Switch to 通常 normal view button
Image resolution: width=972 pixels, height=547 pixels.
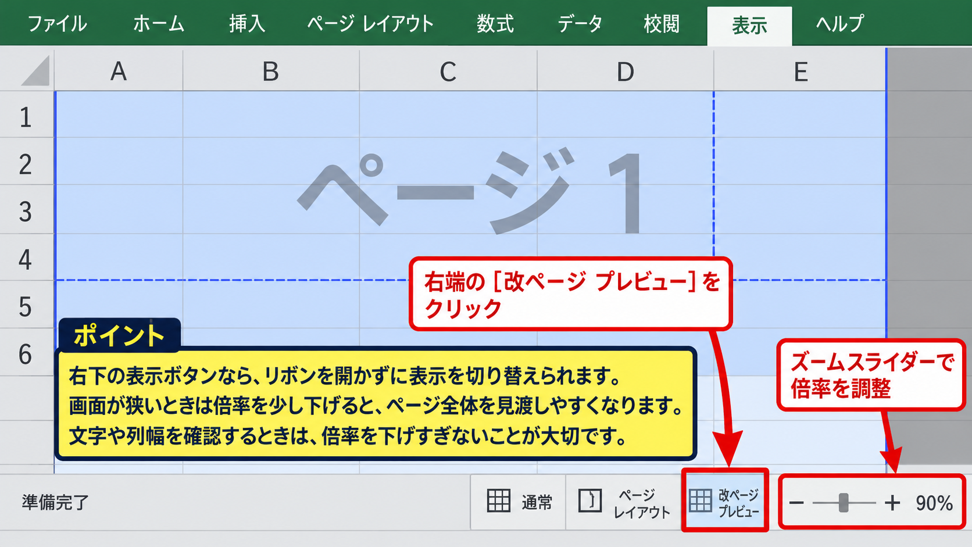click(518, 501)
